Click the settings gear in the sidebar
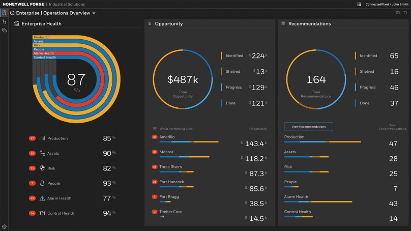This screenshot has height=231, width=411. click(x=4, y=226)
